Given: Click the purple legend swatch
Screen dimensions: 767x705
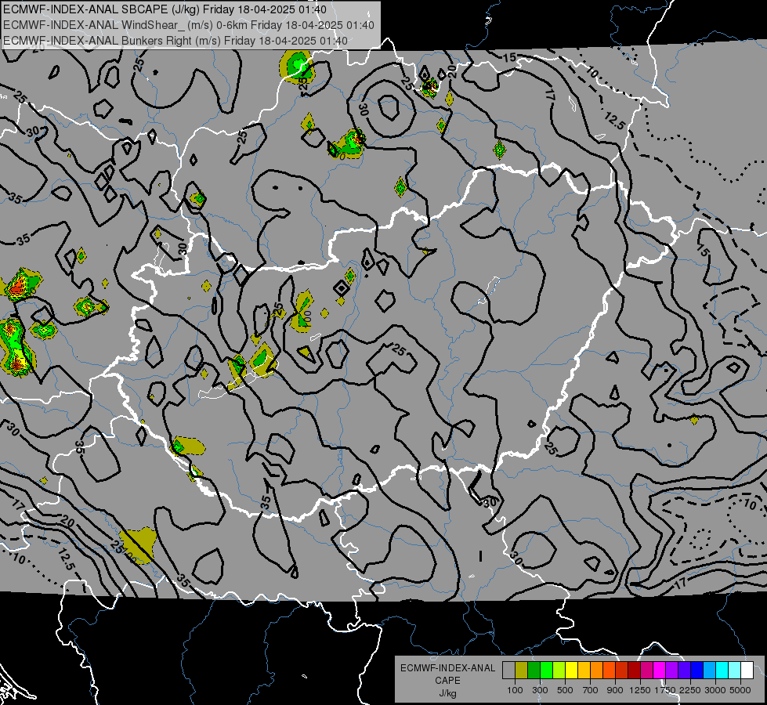Looking at the screenshot, I should [x=671, y=671].
